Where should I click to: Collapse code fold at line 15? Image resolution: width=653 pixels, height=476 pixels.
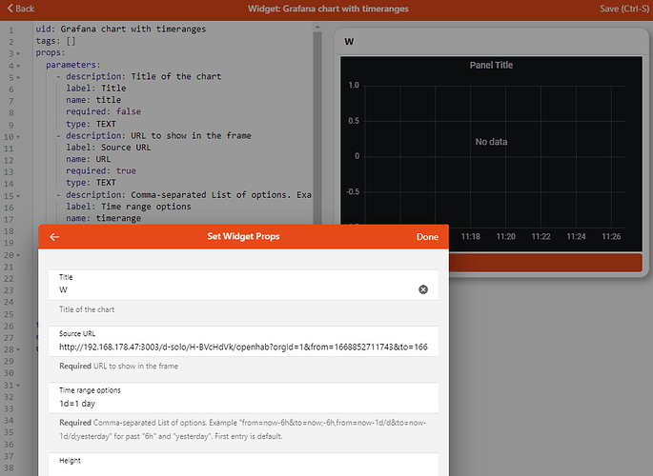tap(18, 195)
